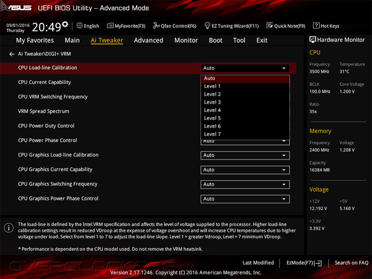Open Quick Note(F9)
Image resolution: width=372 pixels, height=279 pixels.
point(286,26)
